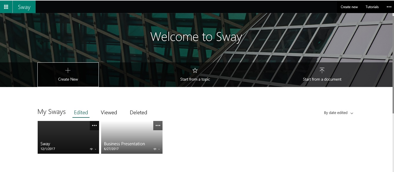Click the star icon for Start from a topic
The image size is (394, 172).
(195, 70)
